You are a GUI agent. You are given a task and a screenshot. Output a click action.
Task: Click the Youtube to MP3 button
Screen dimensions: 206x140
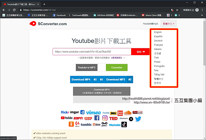87,67
